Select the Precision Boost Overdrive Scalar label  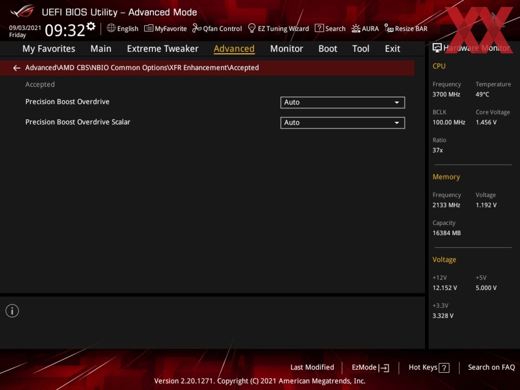pyautogui.click(x=78, y=122)
